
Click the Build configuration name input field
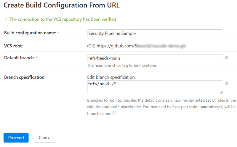point(155,33)
